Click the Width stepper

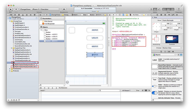point(171,28)
